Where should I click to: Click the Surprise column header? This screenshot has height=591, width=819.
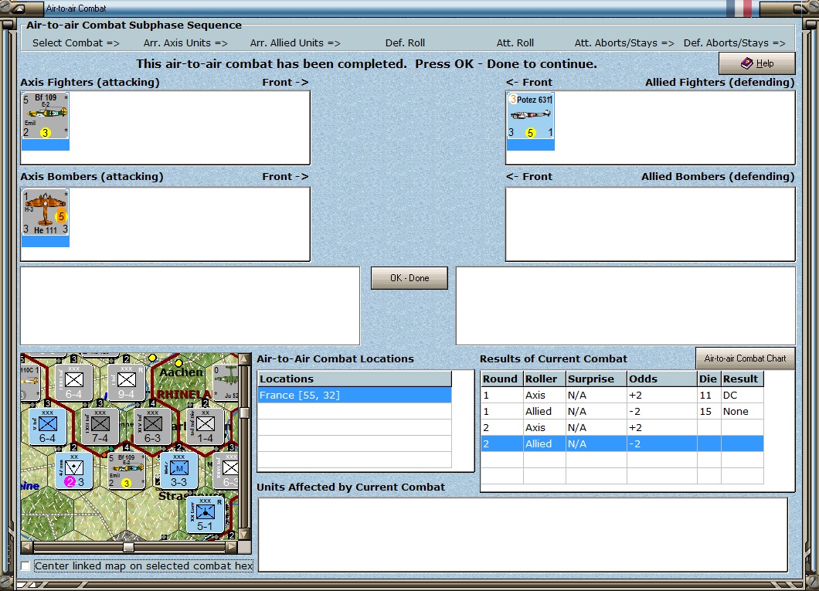point(596,379)
